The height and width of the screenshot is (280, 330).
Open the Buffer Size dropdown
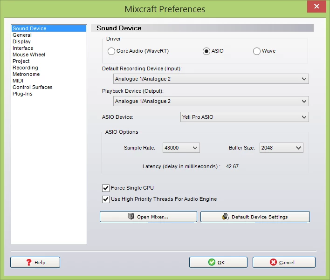pyautogui.click(x=282, y=148)
